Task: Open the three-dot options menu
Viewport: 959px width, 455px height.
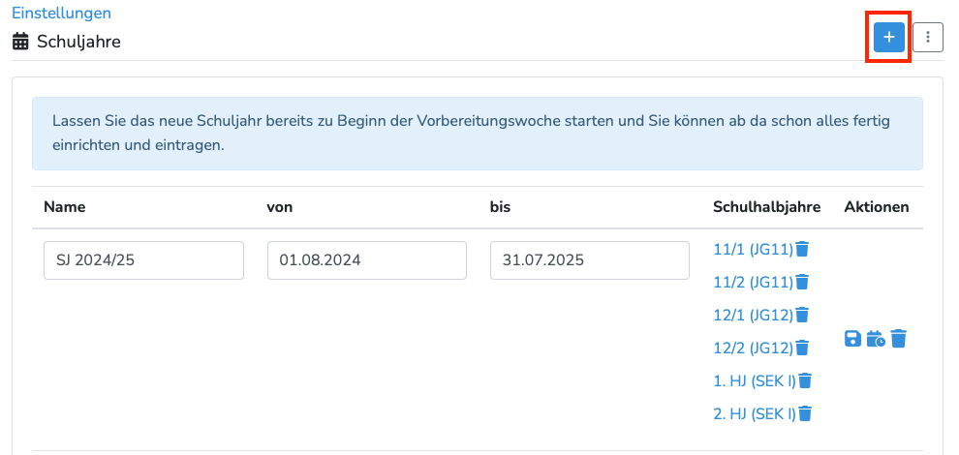Action: [928, 38]
